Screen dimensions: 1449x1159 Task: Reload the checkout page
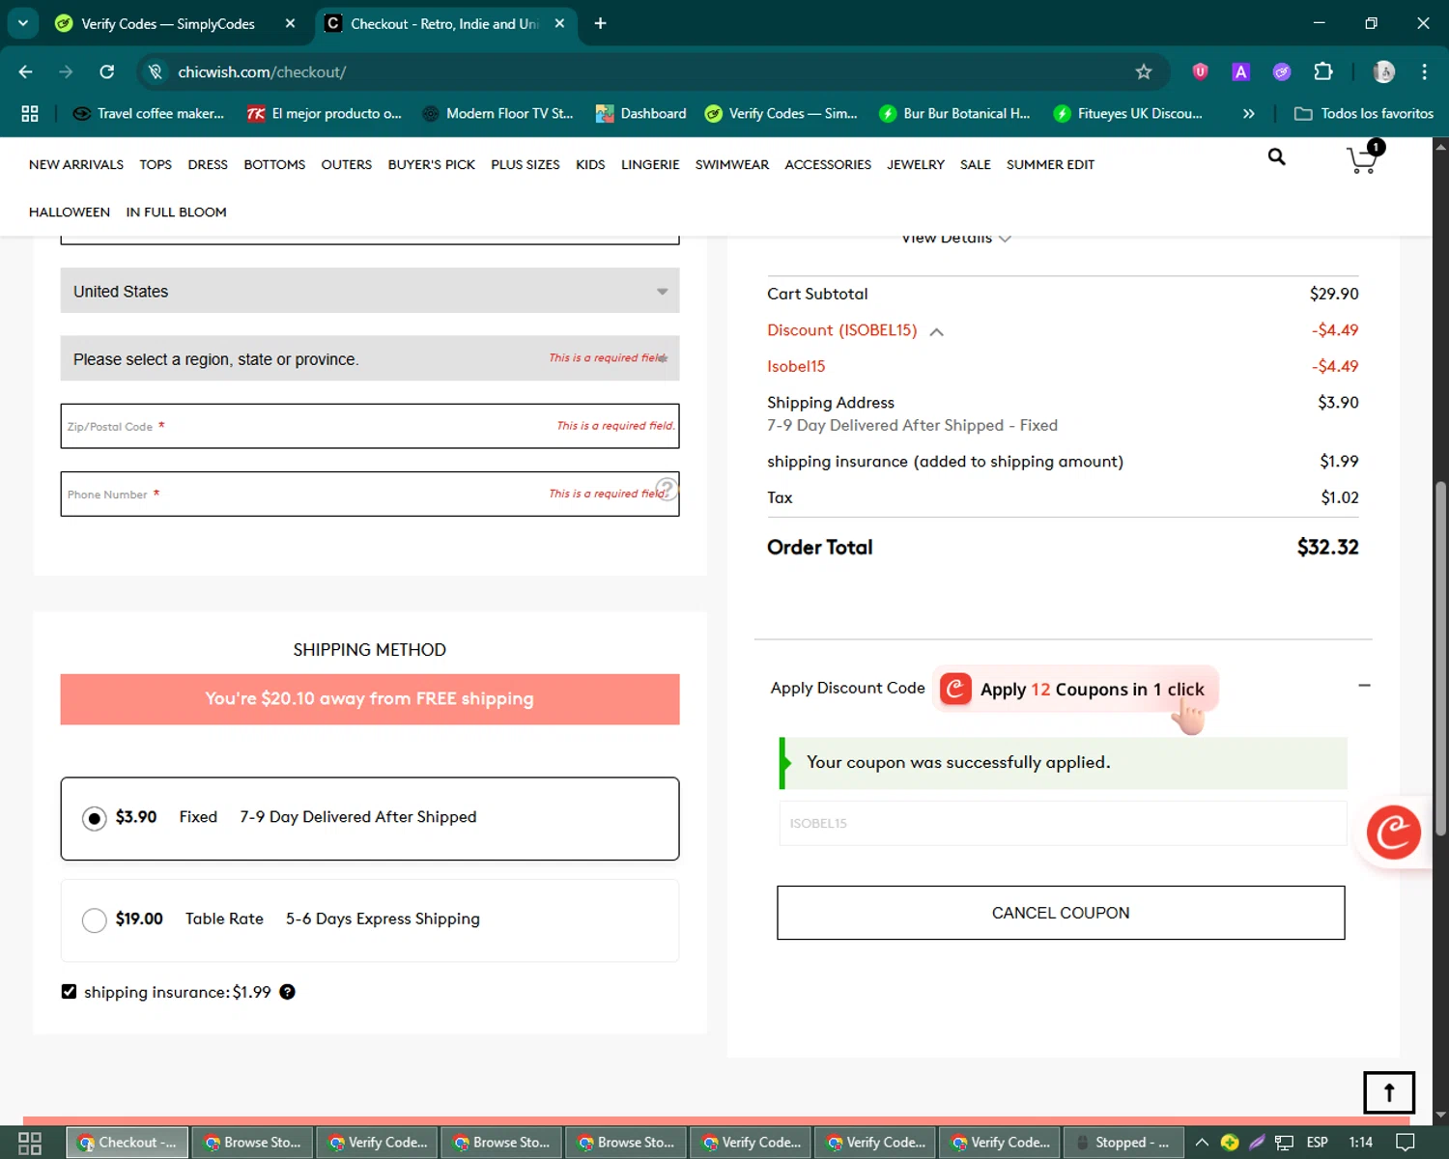(107, 71)
